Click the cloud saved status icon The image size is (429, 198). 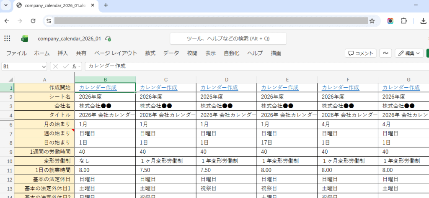[x=108, y=38]
